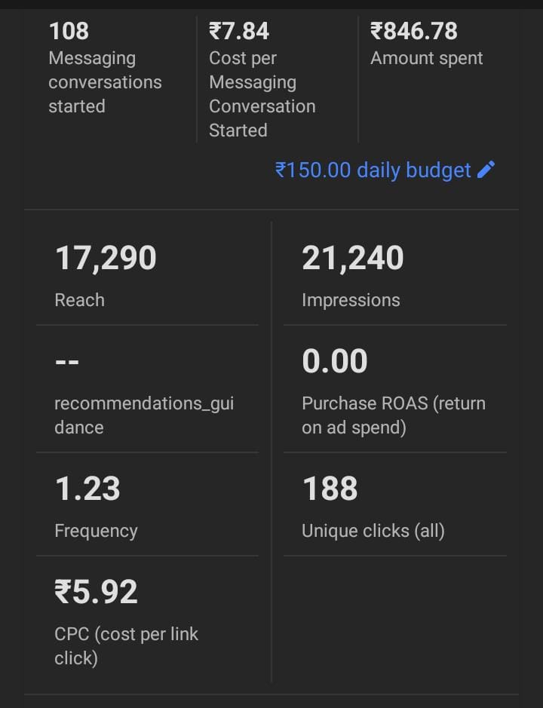Select the 188 unique clicks value
Image resolution: width=543 pixels, height=708 pixels.
coord(330,489)
